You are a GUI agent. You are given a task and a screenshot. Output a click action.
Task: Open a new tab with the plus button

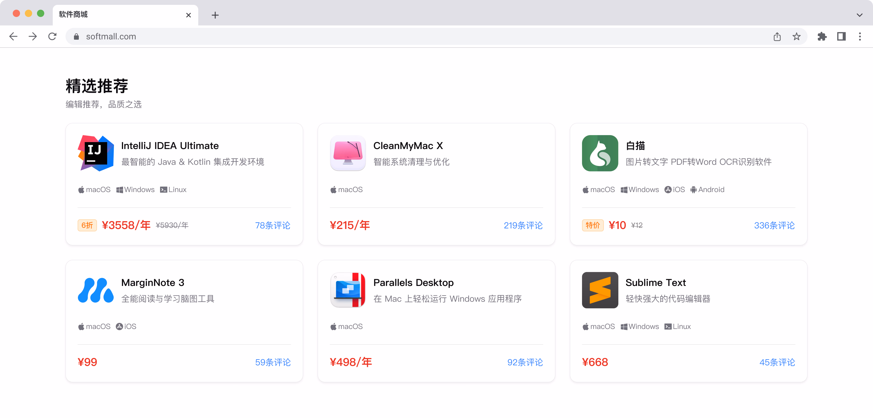215,15
